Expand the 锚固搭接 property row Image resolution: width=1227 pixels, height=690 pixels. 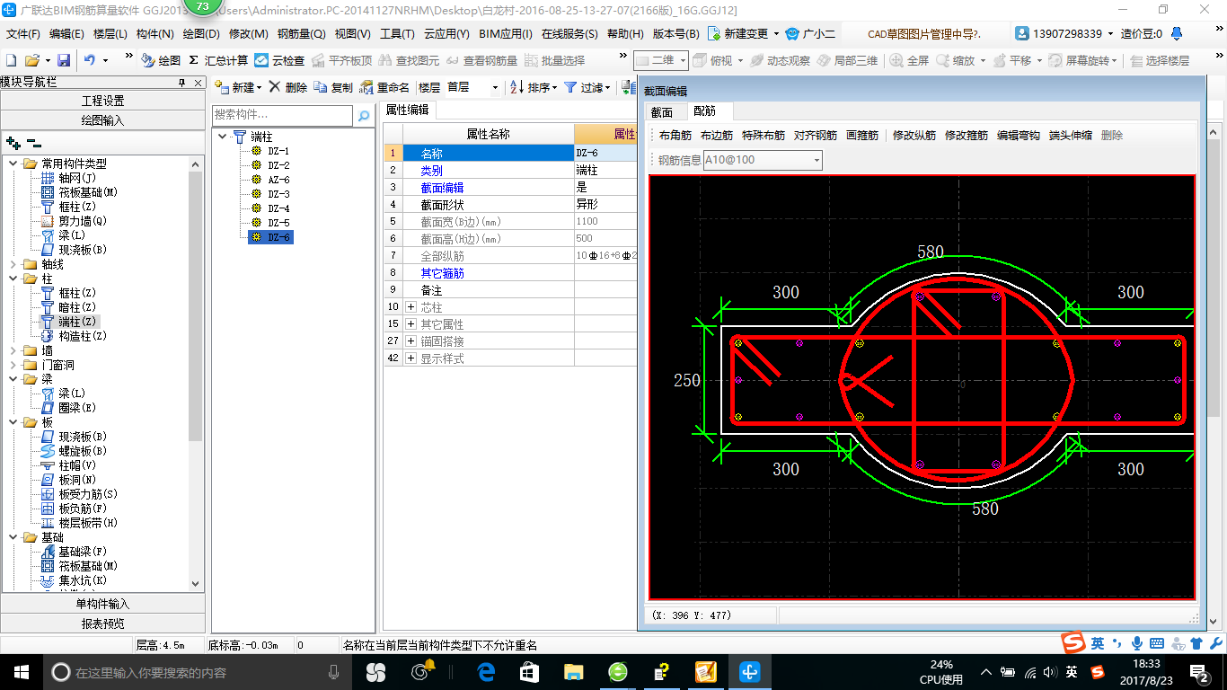(410, 341)
